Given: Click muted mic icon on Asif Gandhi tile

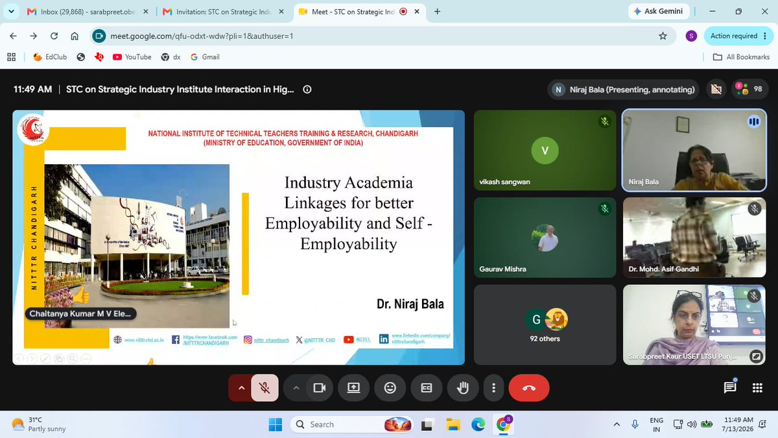Looking at the screenshot, I should 754,209.
